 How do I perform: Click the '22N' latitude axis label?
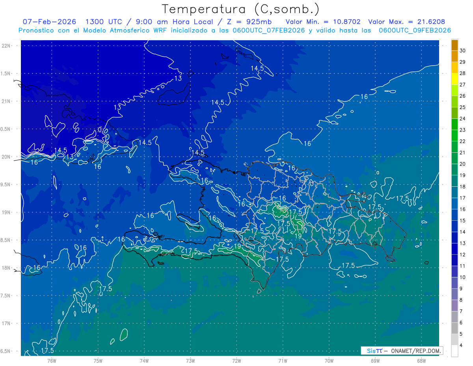tap(6, 45)
